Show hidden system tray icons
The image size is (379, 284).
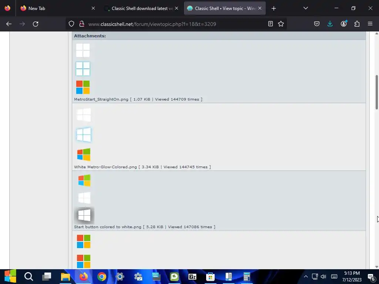coord(306,277)
